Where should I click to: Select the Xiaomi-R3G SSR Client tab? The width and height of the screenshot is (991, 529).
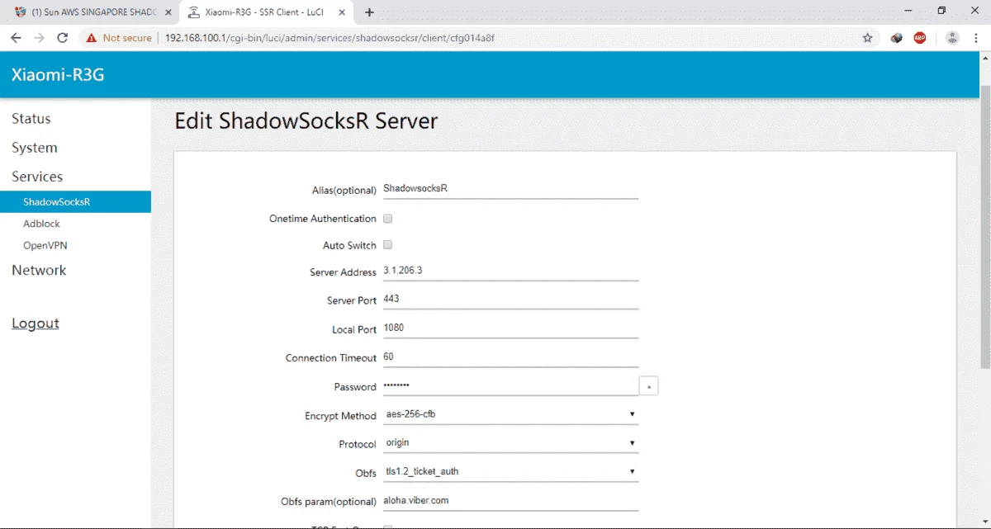(x=267, y=12)
